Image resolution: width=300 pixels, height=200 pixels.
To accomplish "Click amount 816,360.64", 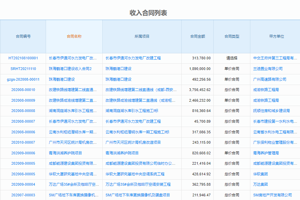I will coord(201,111).
